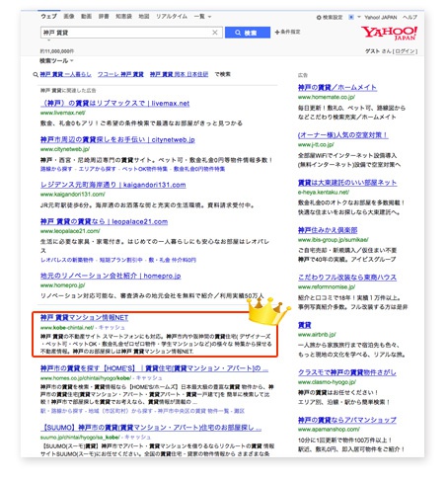Viewport: 447px width, 482px height.
Task: Open the citynetweb.jp ad title
Action: coord(117,139)
